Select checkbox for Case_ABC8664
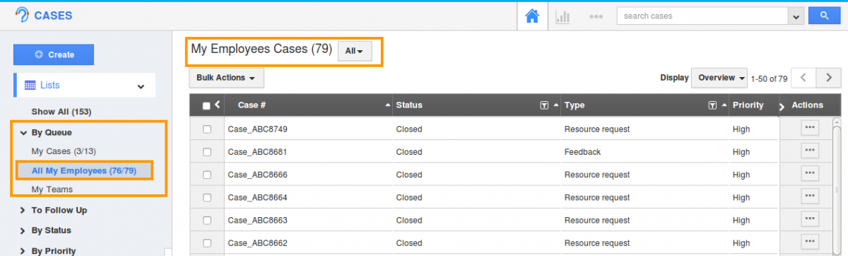Screen dimensions: 848x256 point(207,197)
